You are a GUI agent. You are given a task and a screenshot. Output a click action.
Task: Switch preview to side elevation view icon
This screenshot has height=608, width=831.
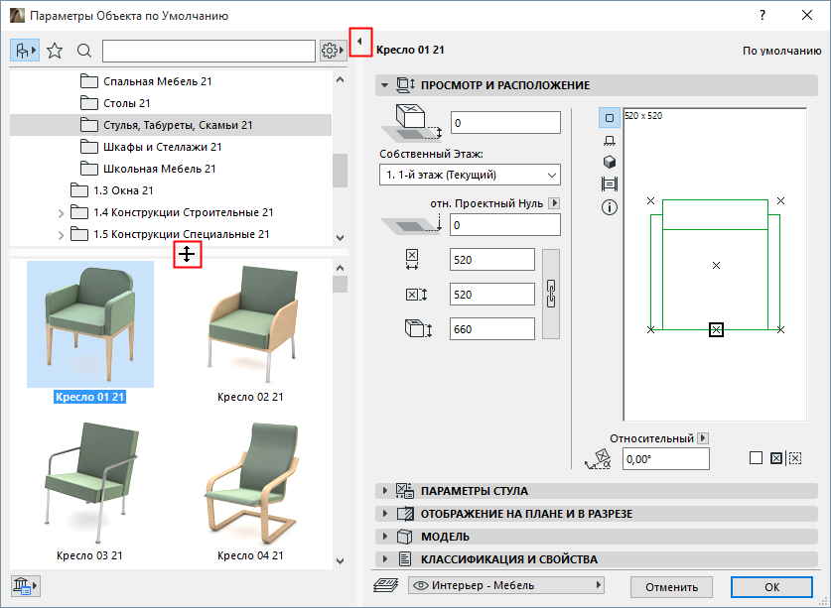[x=610, y=140]
